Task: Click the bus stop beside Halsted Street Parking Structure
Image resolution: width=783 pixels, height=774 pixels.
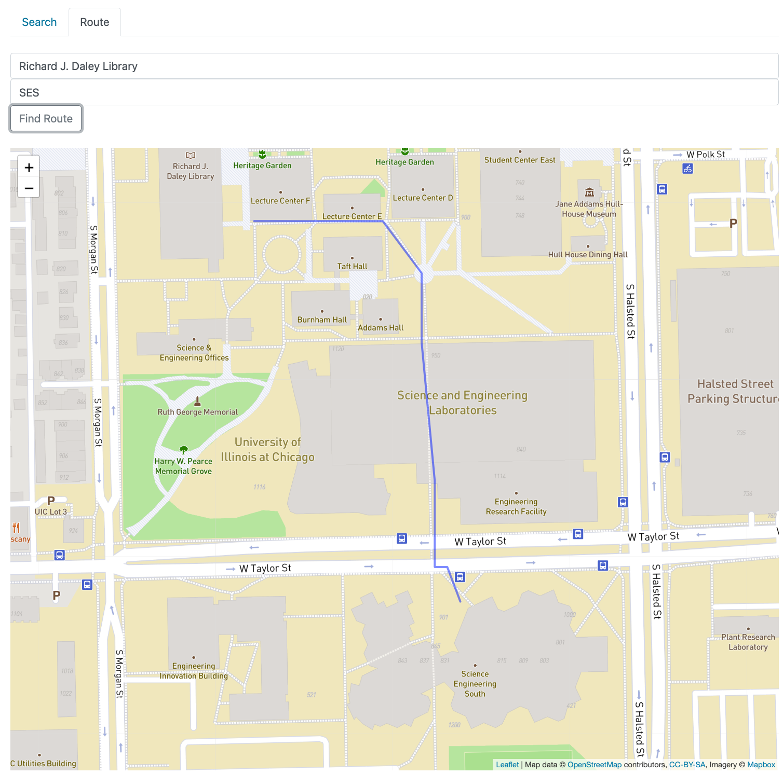Action: [665, 458]
